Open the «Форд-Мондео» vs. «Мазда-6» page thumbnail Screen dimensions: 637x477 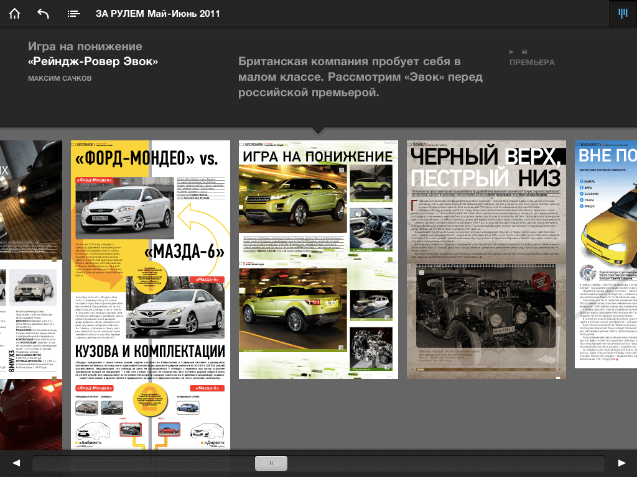point(151,295)
